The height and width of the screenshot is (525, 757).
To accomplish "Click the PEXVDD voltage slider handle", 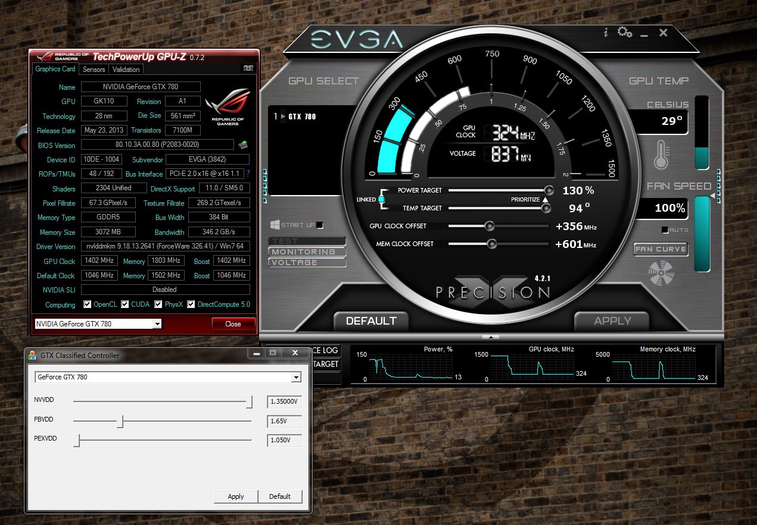I will coord(77,441).
